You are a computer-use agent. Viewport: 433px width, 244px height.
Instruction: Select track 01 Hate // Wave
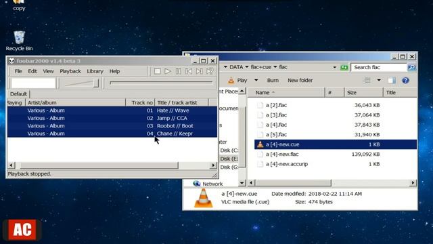click(x=112, y=110)
